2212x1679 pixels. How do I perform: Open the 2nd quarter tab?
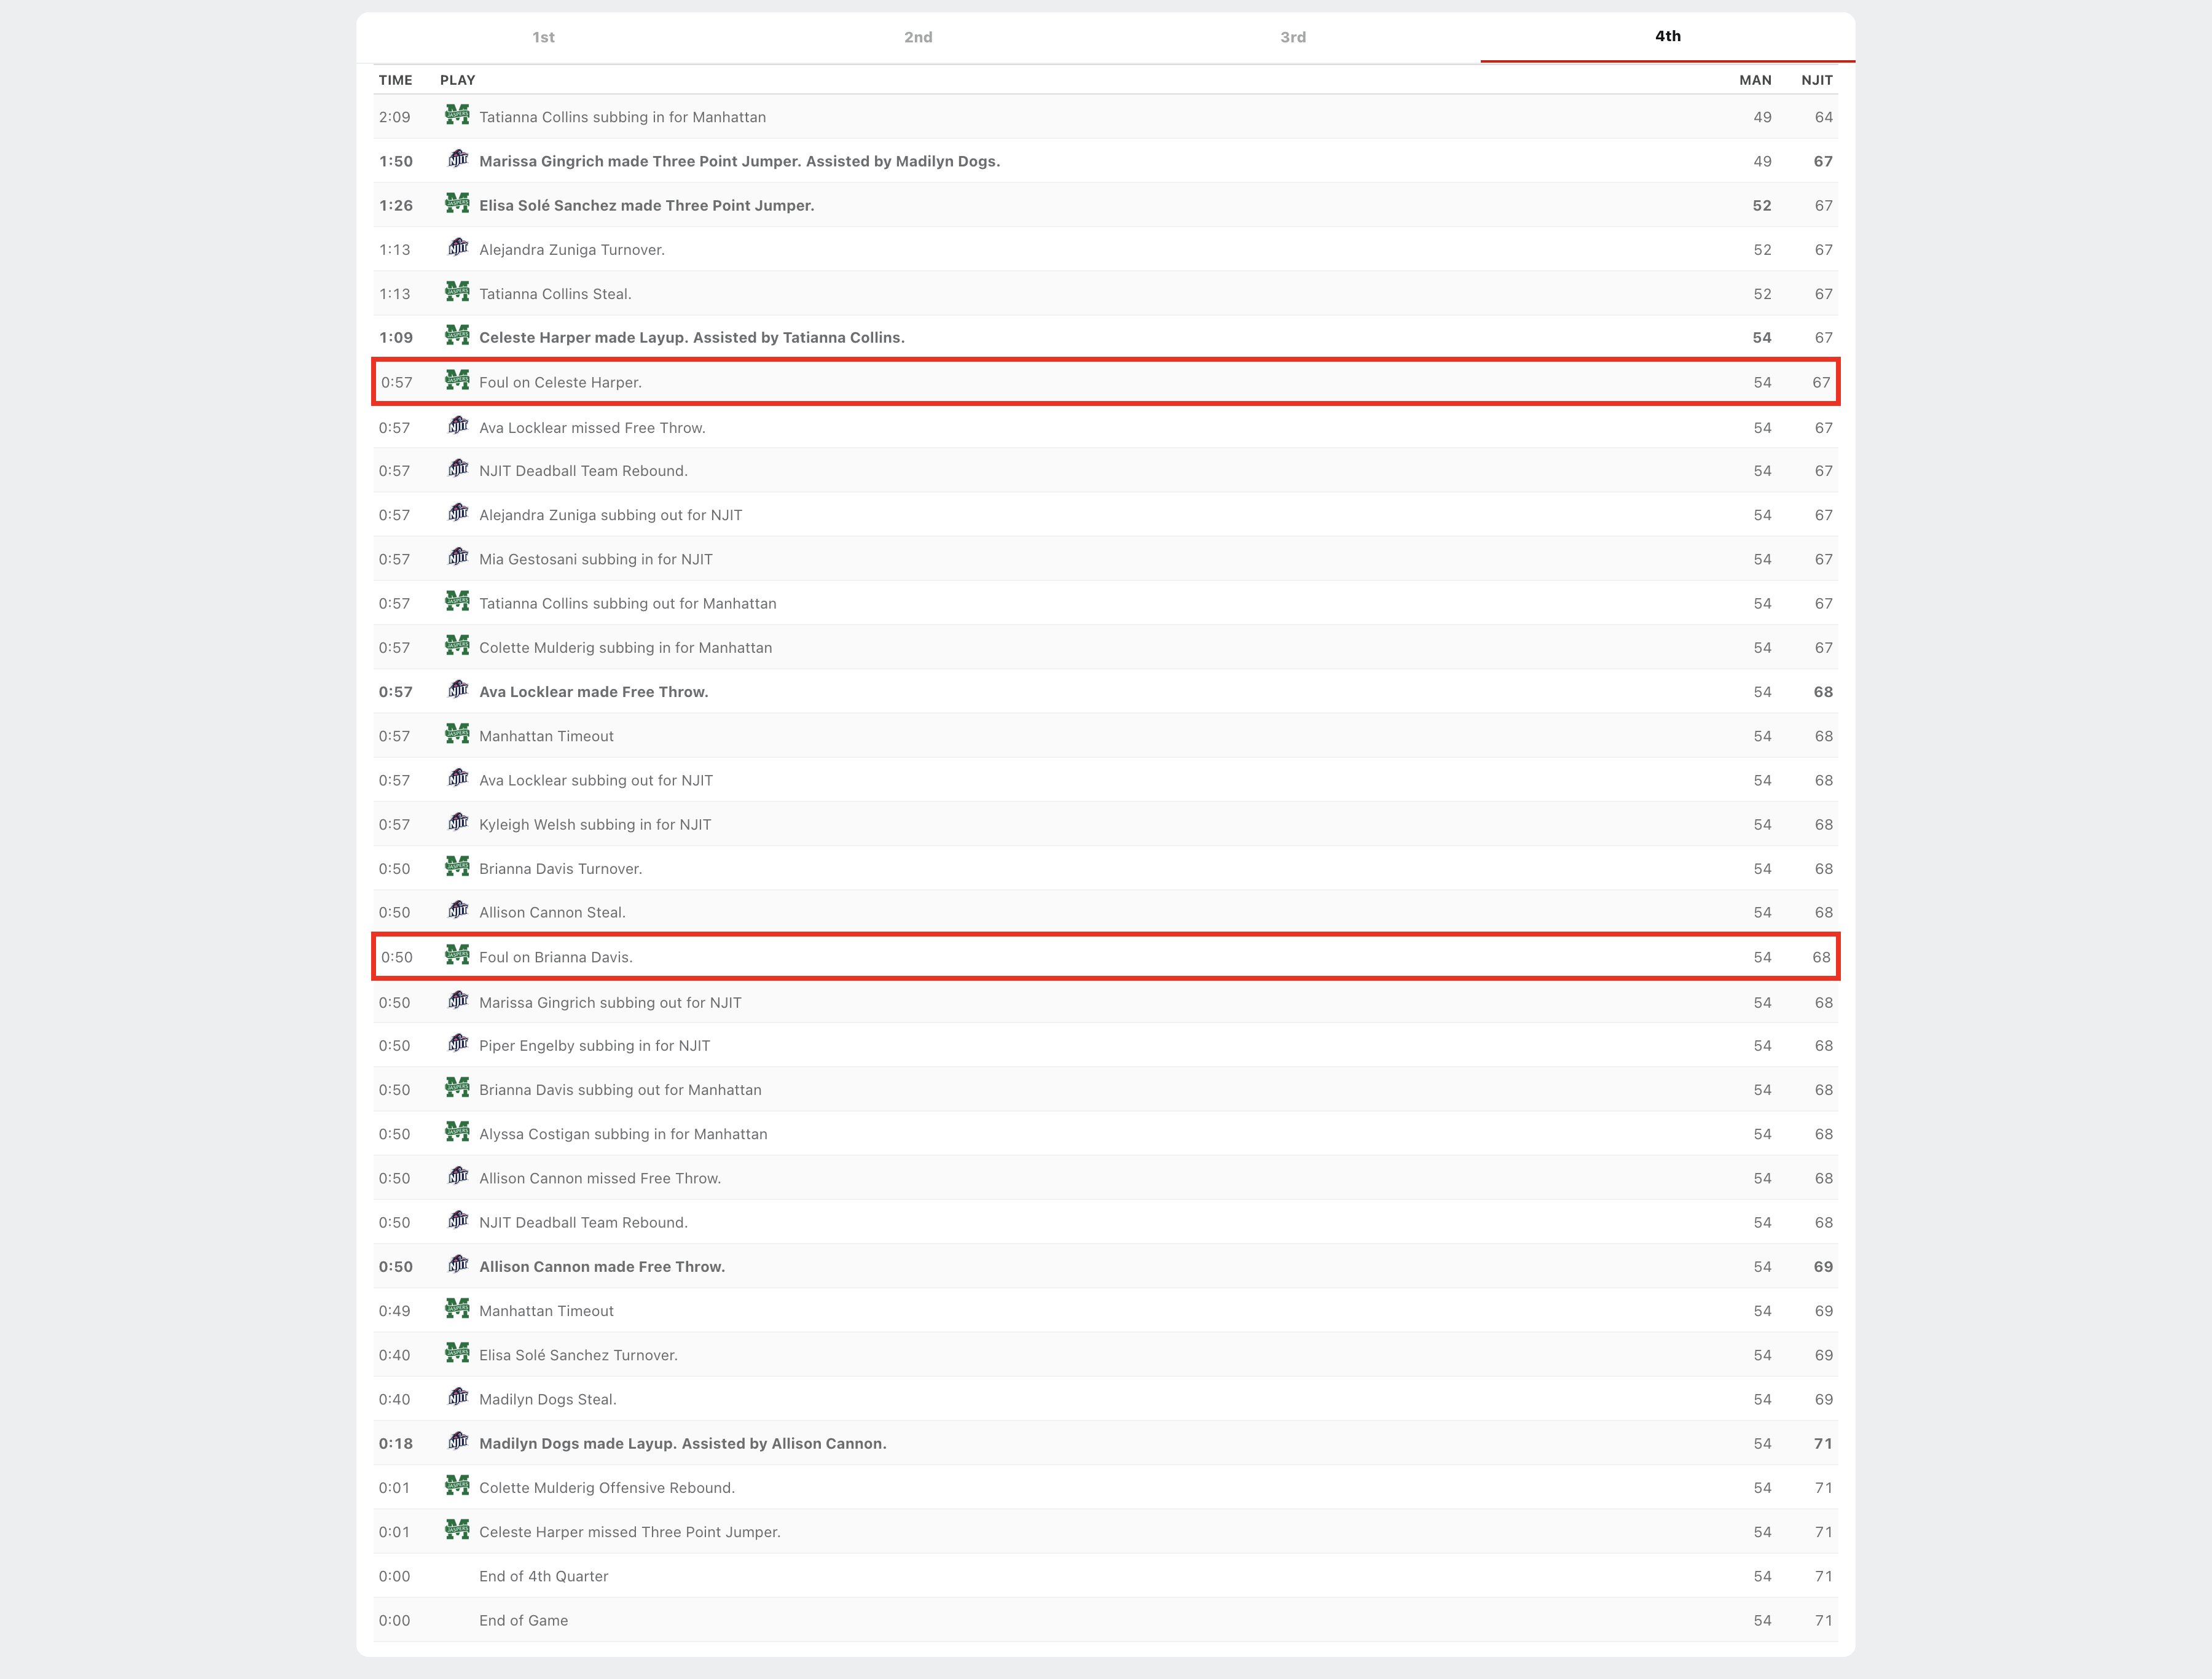click(x=918, y=37)
